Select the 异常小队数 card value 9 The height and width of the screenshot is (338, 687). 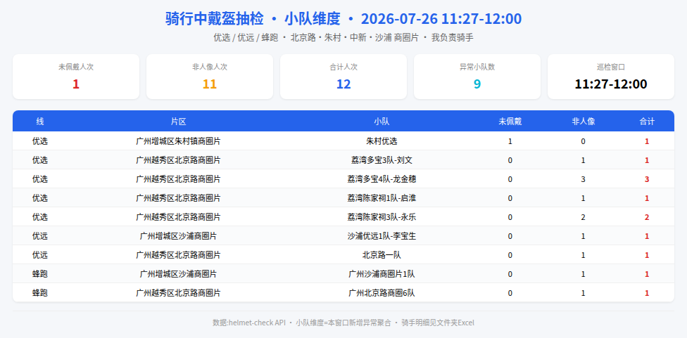coord(477,84)
